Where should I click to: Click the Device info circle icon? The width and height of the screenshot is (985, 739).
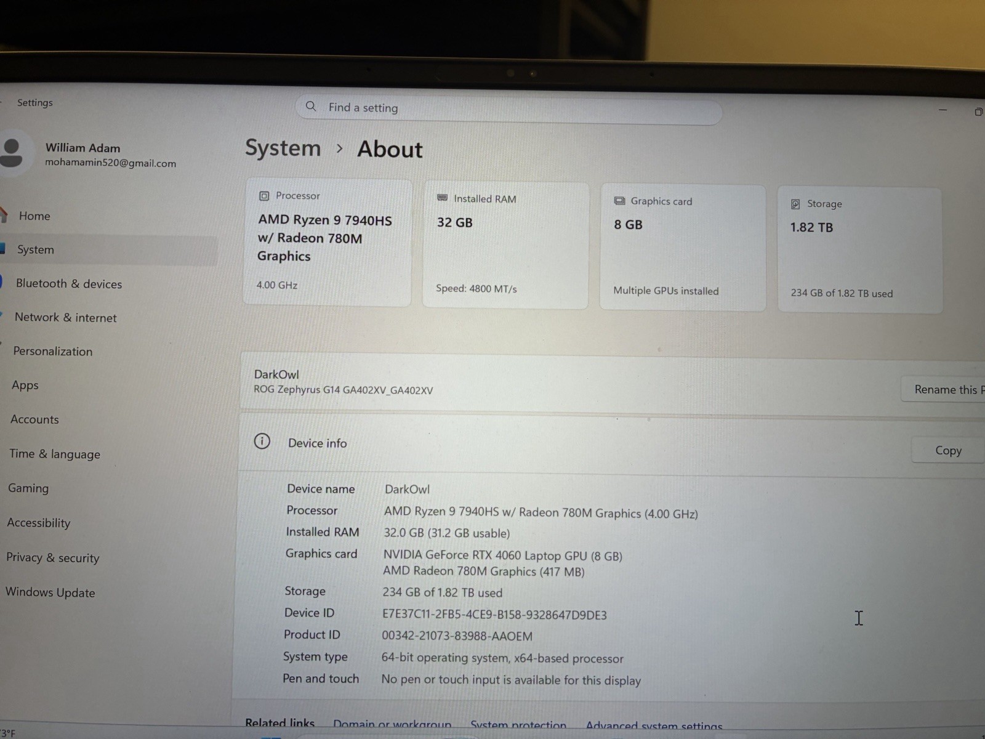[x=262, y=441]
